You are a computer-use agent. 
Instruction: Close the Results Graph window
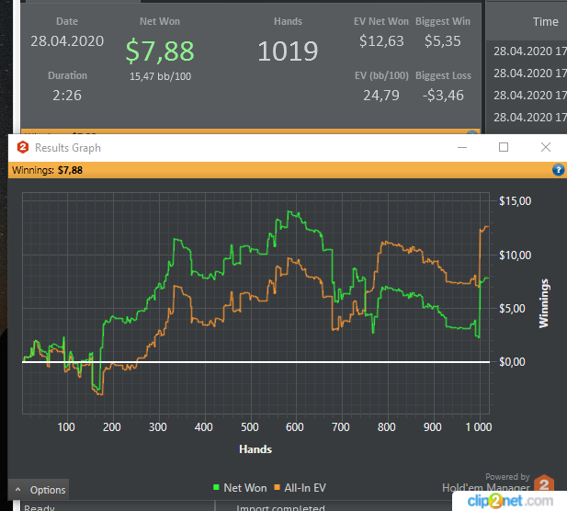(546, 147)
